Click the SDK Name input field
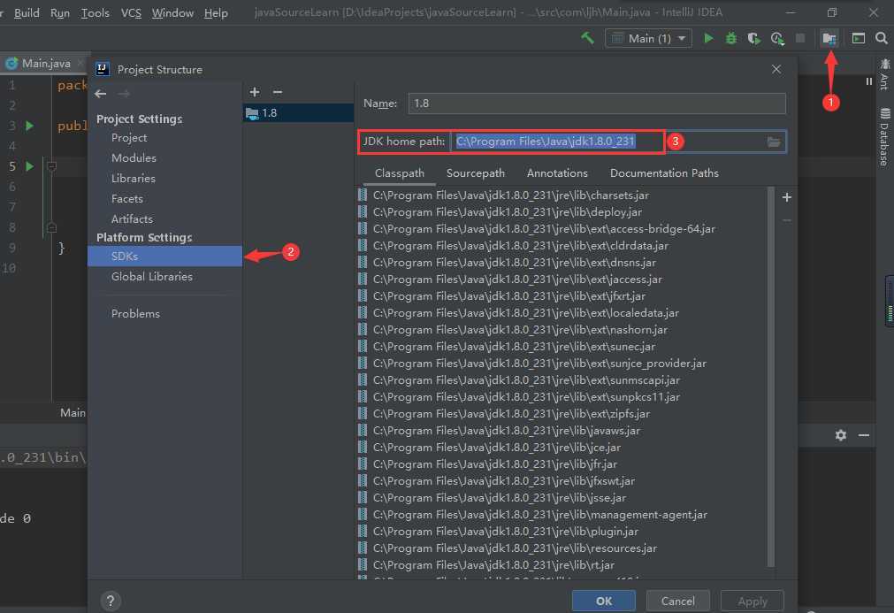The height and width of the screenshot is (613, 894). point(597,103)
